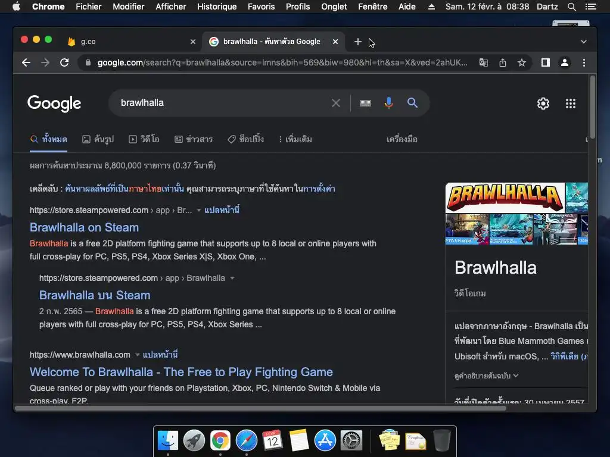Go back to the previous page
This screenshot has width=610, height=457.
[26, 62]
